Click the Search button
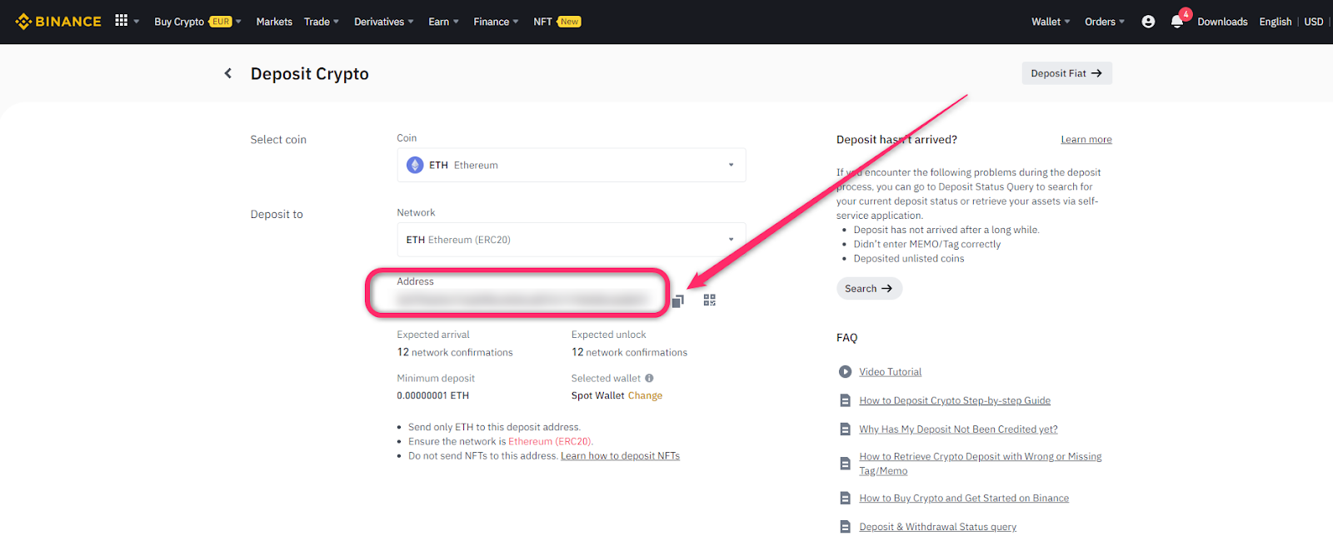 pyautogui.click(x=869, y=289)
